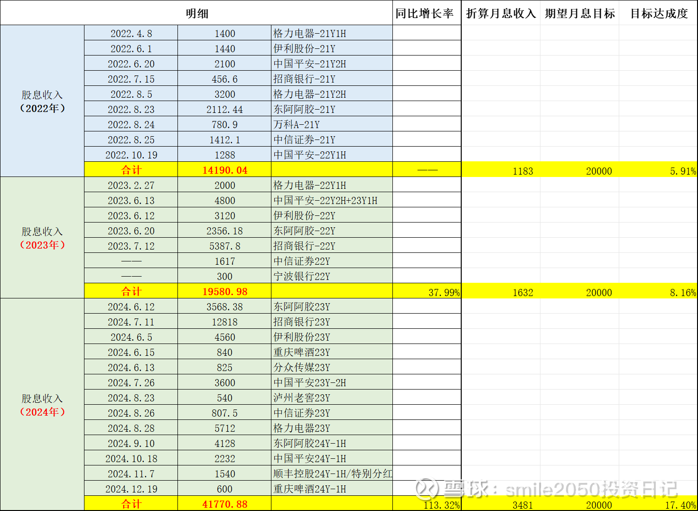
Task: Click the cell 东阿阿胶24Y-1H
Action: tap(332, 443)
